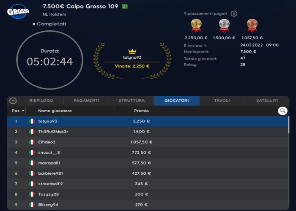296x211 pixels.
Task: Click the winner's crown icon
Action: pos(132,51)
